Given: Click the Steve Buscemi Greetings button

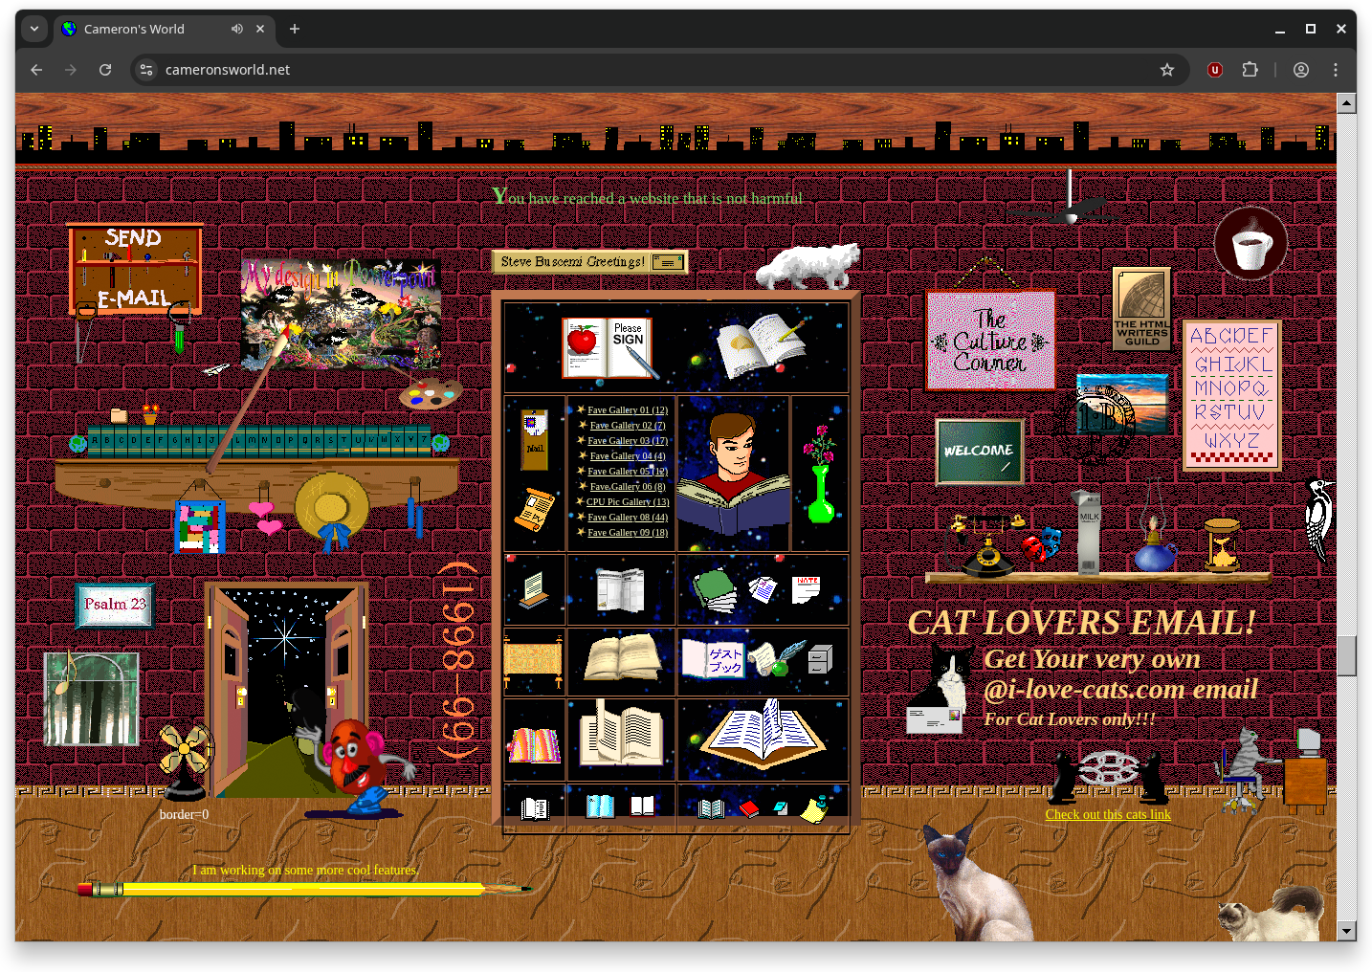Looking at the screenshot, I should point(590,261).
